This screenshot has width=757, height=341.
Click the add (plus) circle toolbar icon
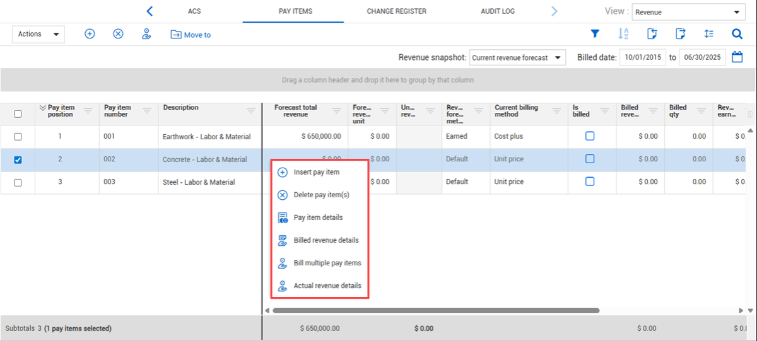tap(90, 34)
